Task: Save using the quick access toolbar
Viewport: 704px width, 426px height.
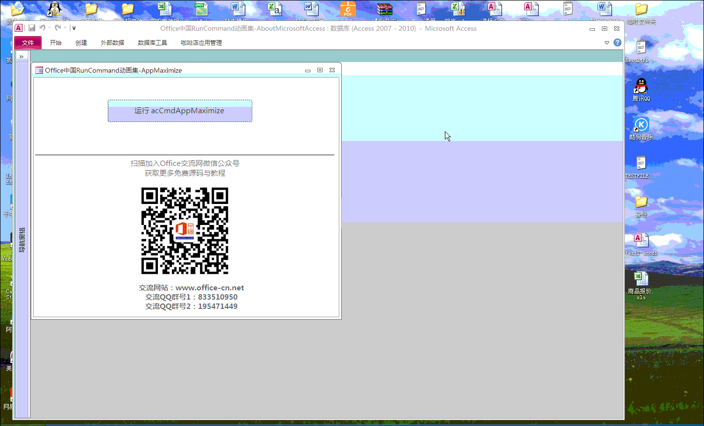Action: point(32,28)
